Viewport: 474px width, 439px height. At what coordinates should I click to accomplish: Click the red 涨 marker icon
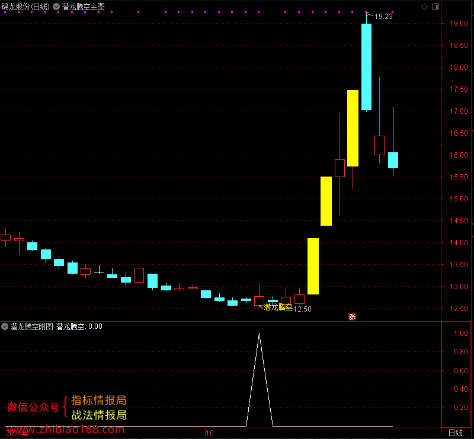352,316
